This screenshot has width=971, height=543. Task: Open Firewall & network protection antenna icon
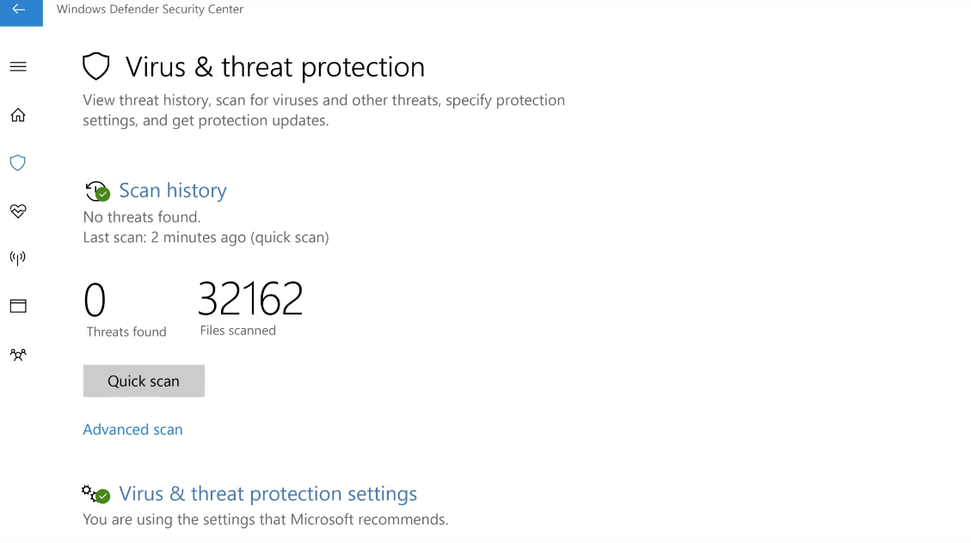click(x=18, y=258)
